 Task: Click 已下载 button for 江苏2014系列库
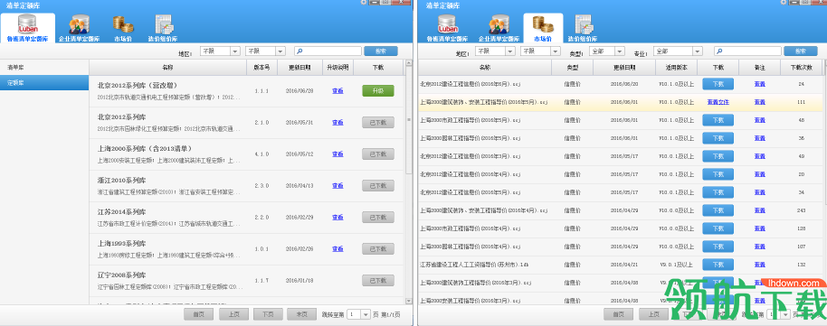coord(378,217)
